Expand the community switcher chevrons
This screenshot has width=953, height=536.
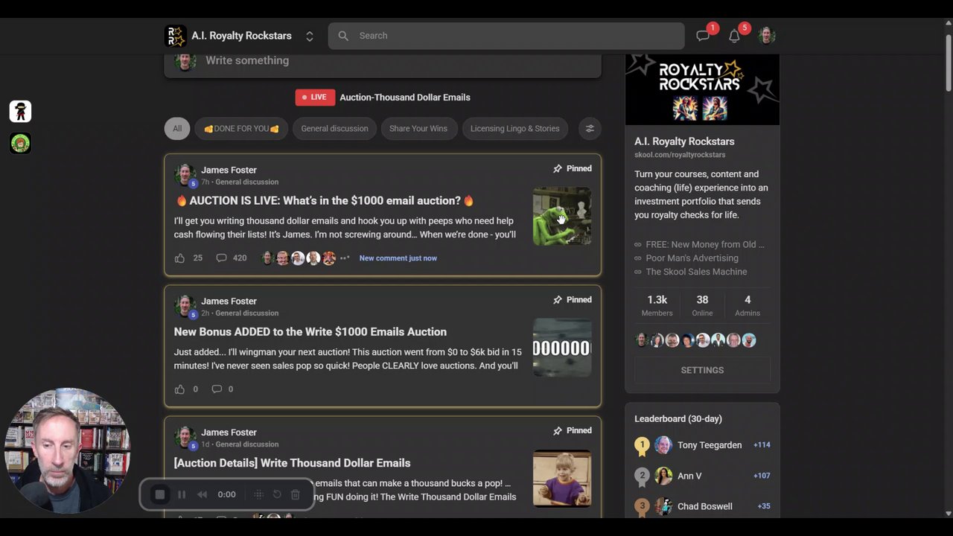310,36
